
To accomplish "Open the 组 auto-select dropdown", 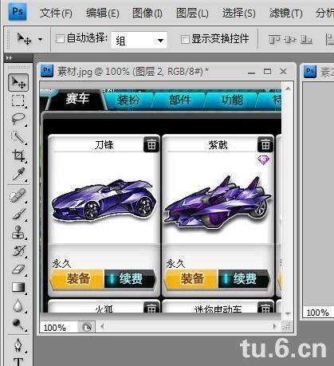I will click(x=139, y=41).
